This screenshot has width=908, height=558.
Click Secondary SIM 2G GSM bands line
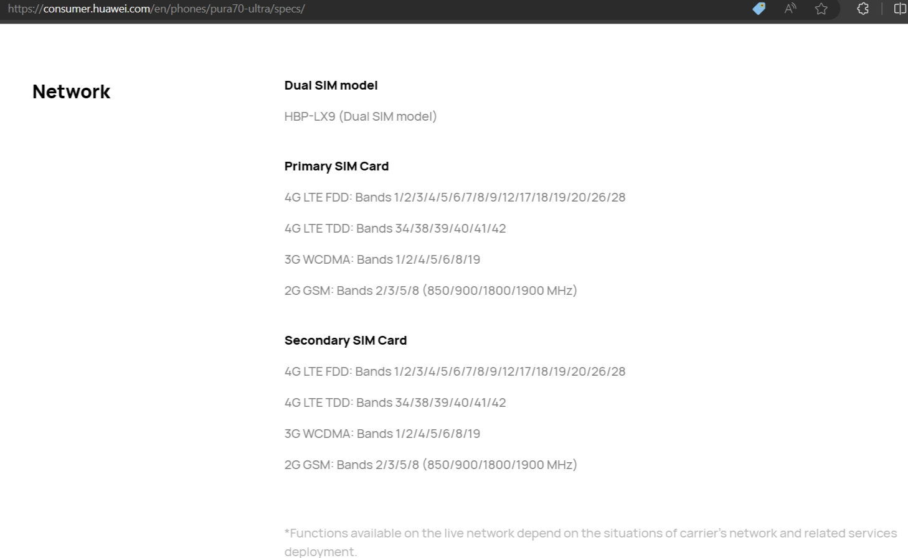point(430,465)
